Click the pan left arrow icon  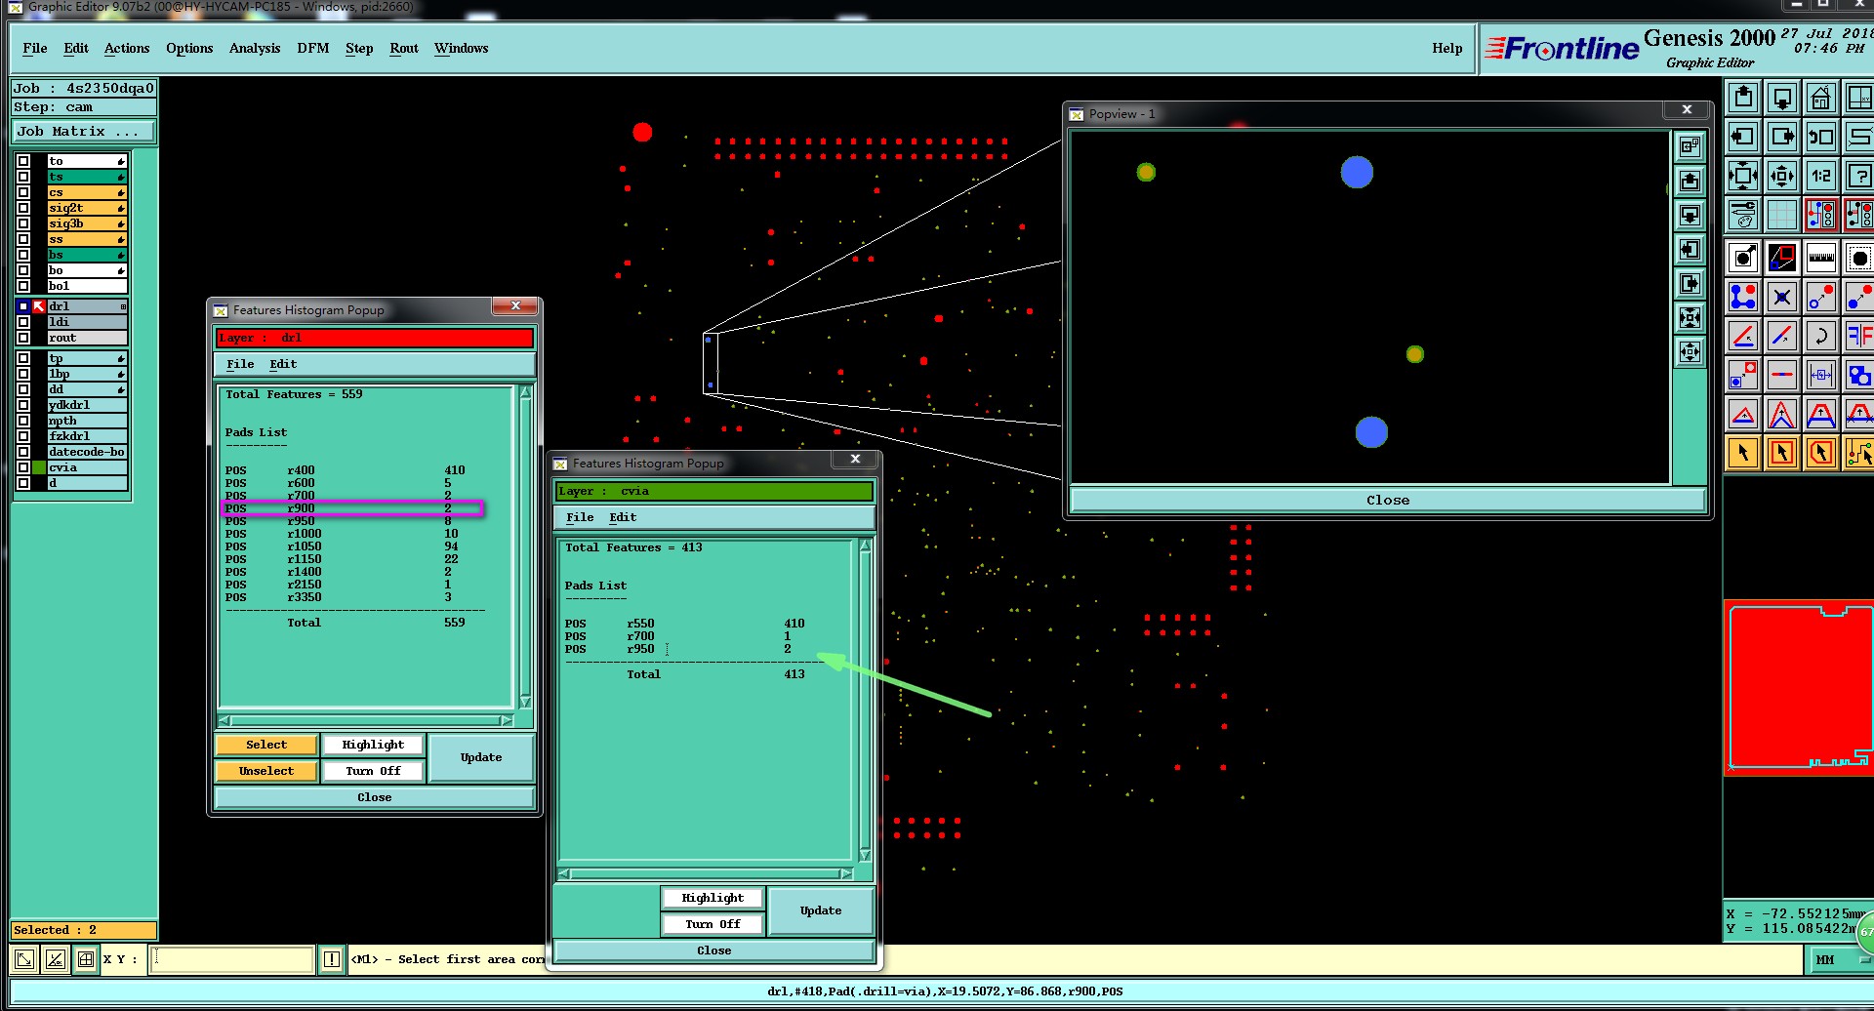(1743, 137)
